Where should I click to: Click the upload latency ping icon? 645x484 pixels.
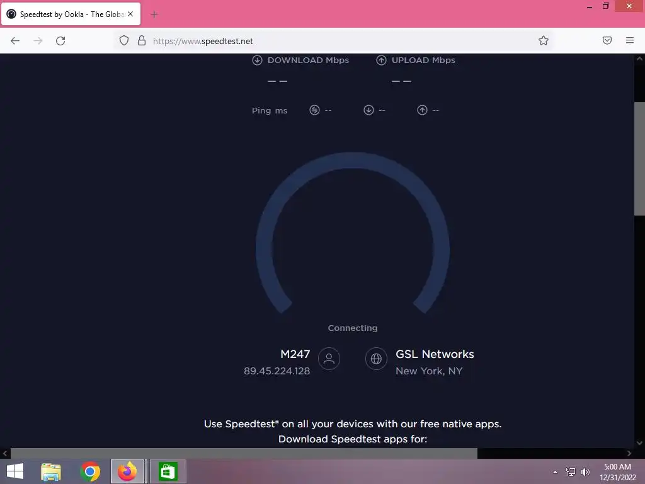422,110
